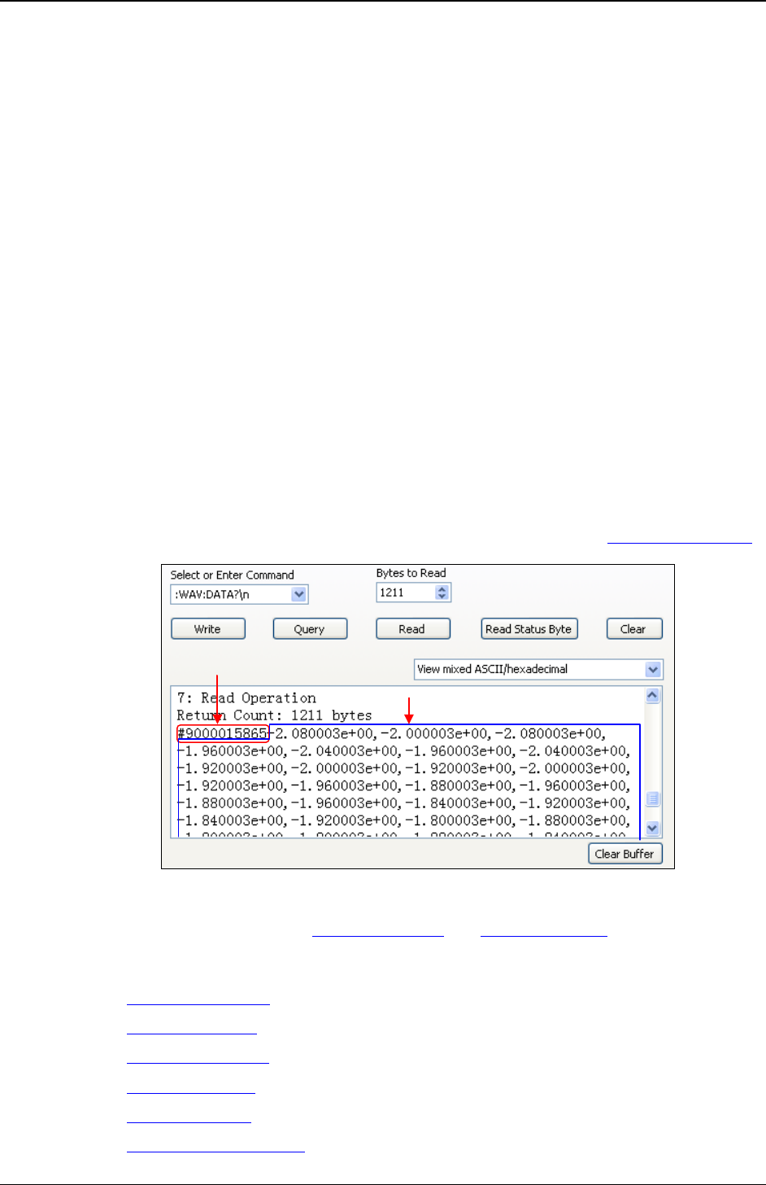Click the data row starting -1.920003e+00,-2.000003e+00
The image size is (766, 1185).
point(404,768)
